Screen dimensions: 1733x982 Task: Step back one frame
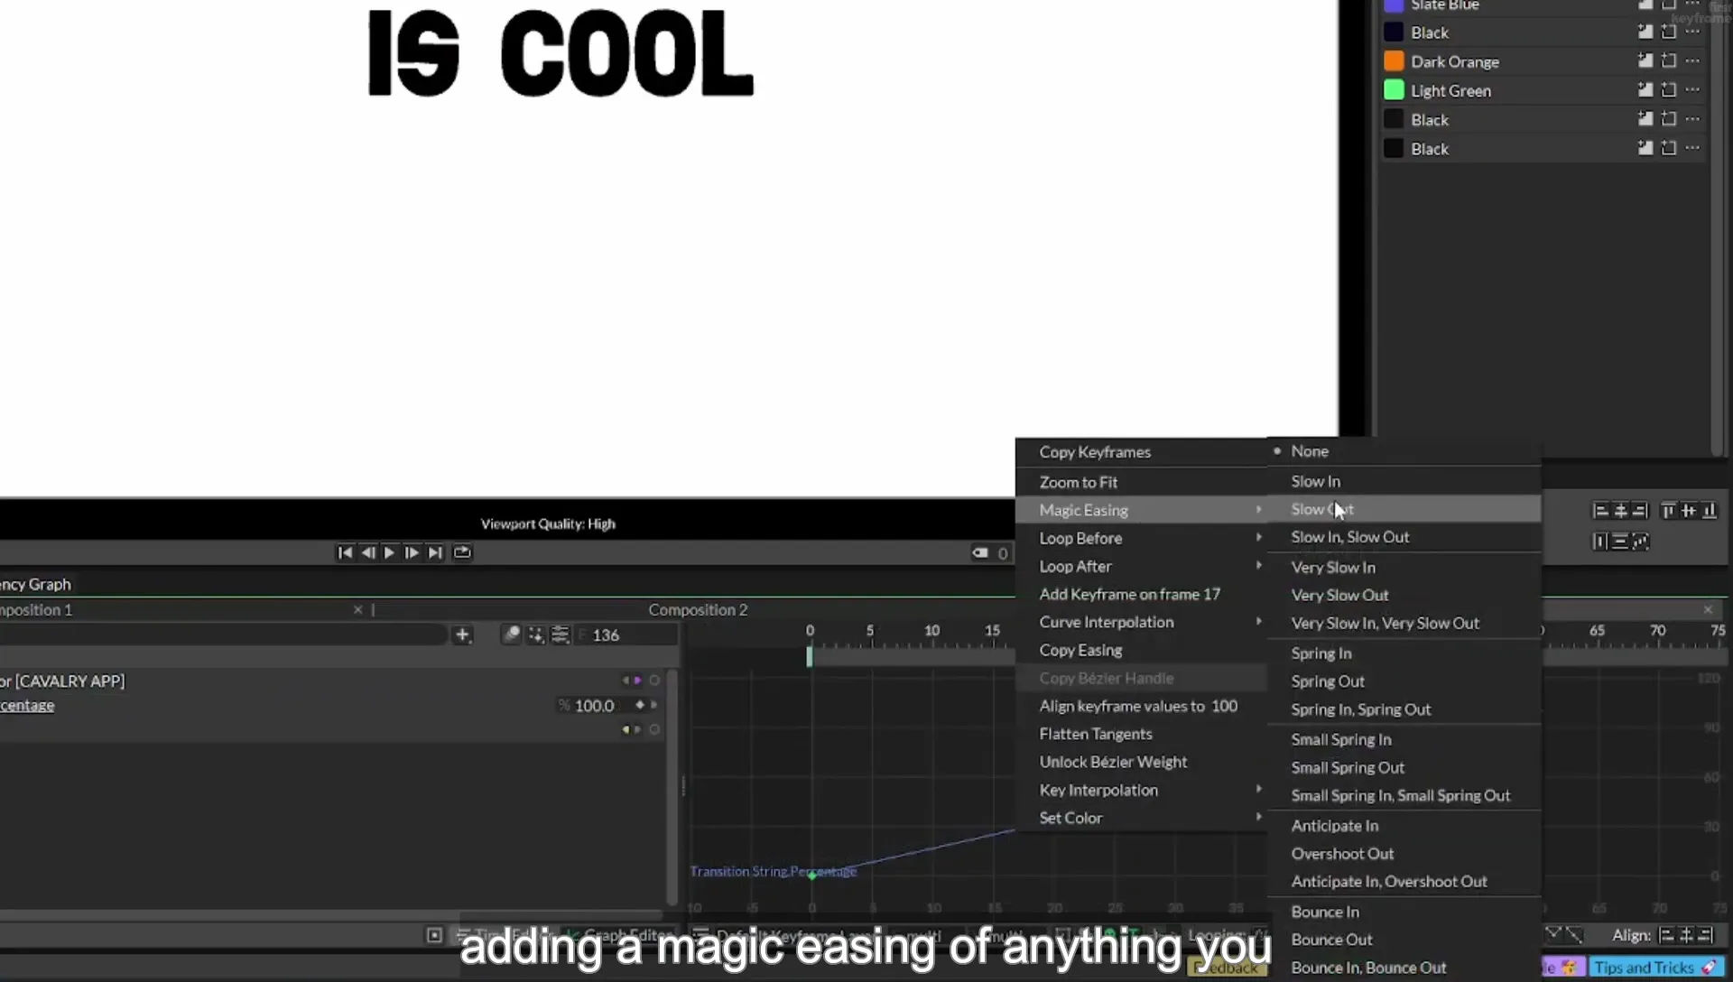pos(367,552)
